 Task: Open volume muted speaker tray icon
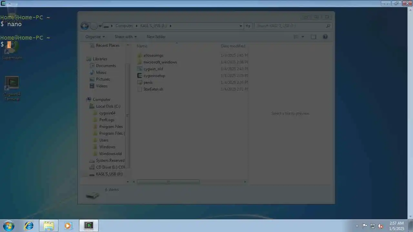tap(380, 226)
